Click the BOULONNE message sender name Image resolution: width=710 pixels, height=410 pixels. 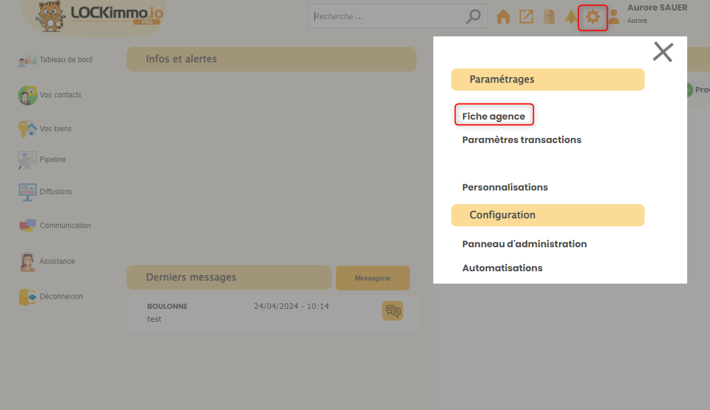pyautogui.click(x=167, y=306)
